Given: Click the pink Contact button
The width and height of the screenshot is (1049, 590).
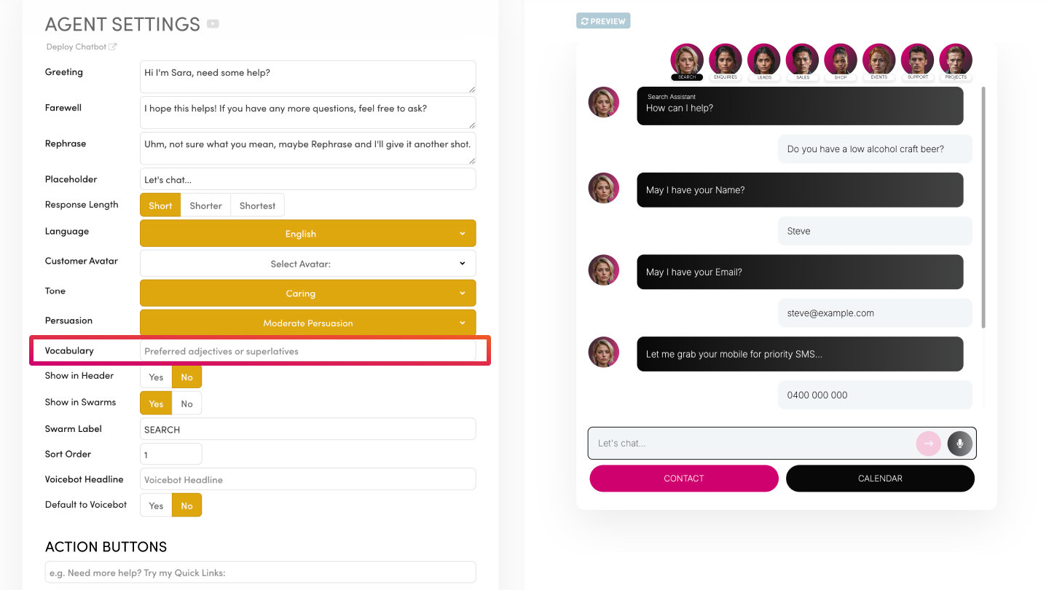Looking at the screenshot, I should pyautogui.click(x=683, y=479).
